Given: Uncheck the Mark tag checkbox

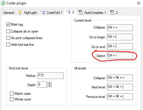Looking at the screenshot, I should (8, 24).
